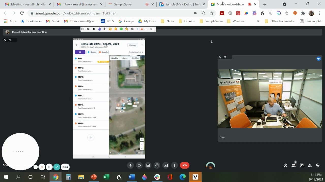This screenshot has width=325, height=182.
Task: Mute microphone in Meet call controls
Action: [131, 165]
